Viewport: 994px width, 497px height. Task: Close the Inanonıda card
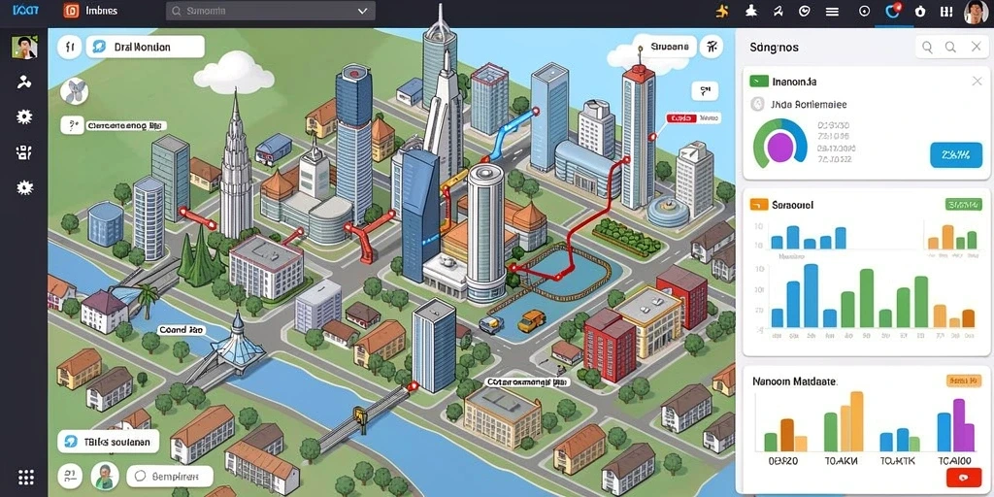pyautogui.click(x=977, y=82)
